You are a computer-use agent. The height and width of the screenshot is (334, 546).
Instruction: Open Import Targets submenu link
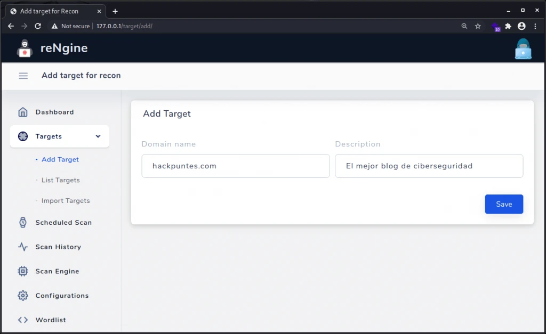pos(66,200)
